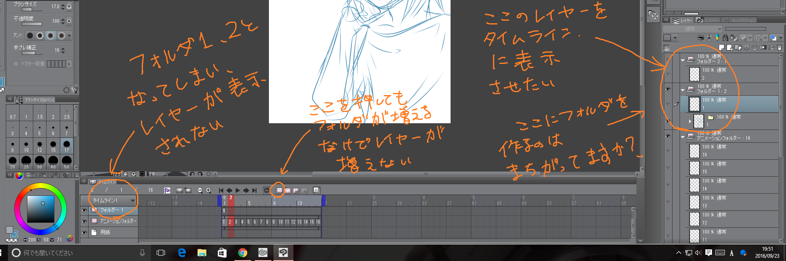
Task: Open File Explorer from the taskbar
Action: tap(202, 253)
